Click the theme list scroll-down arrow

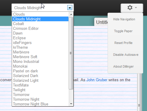(x=71, y=104)
